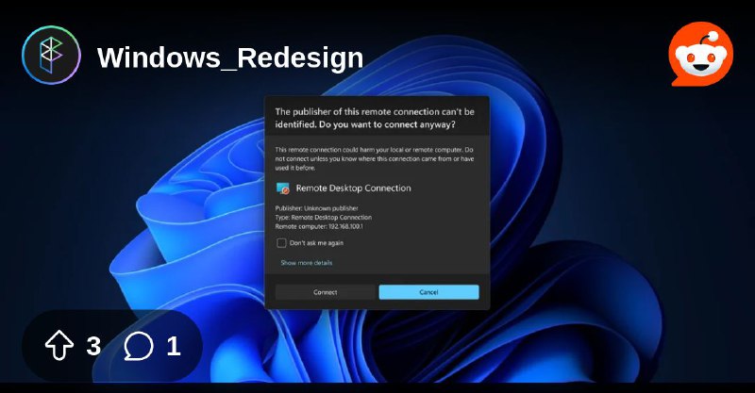The width and height of the screenshot is (755, 393).
Task: Click the comment count 1
Action: [174, 346]
